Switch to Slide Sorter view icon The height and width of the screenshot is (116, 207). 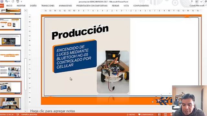165,115
